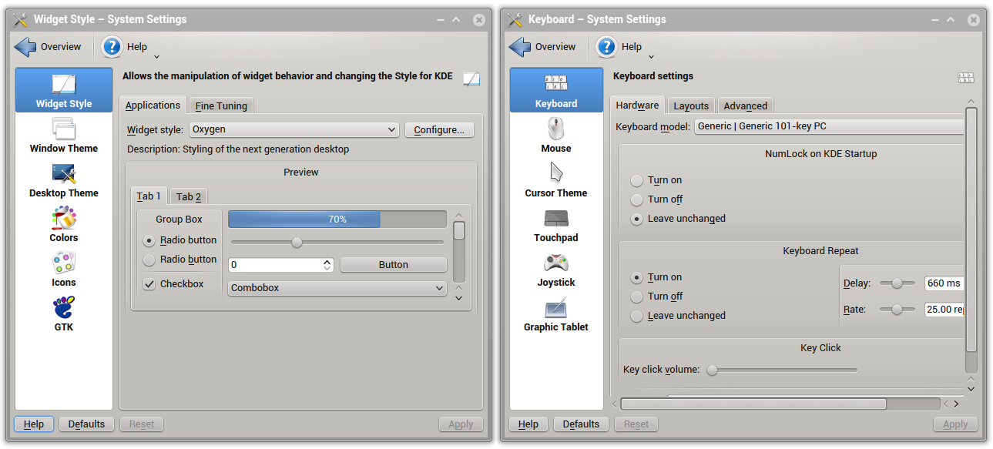Click the keyboard repeat Delay slider
This screenshot has width=993, height=449.
[x=897, y=283]
